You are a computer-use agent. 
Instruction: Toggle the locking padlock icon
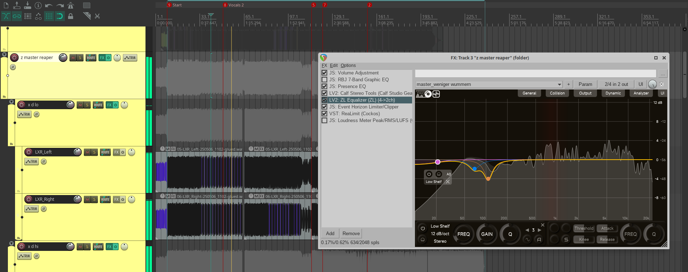(x=71, y=16)
